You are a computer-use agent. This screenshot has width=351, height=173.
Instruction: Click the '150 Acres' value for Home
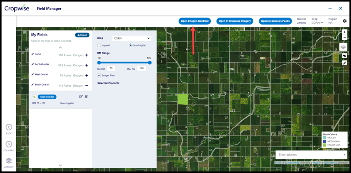click(x=65, y=55)
